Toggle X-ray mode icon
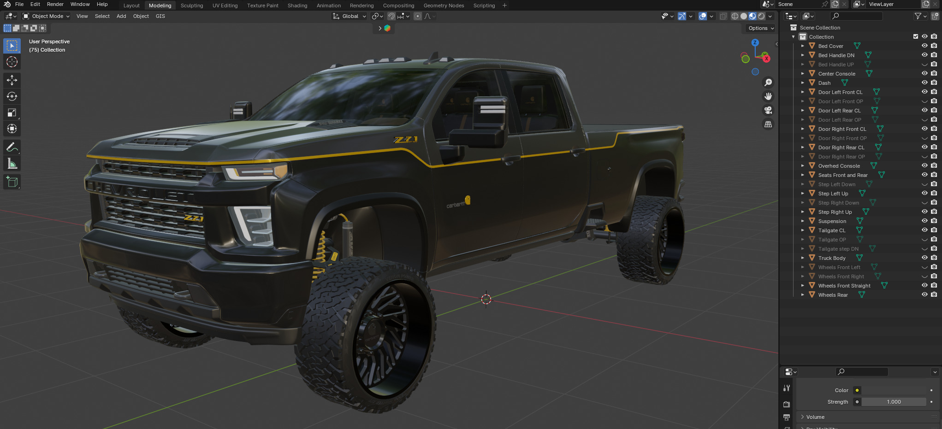 pyautogui.click(x=723, y=16)
